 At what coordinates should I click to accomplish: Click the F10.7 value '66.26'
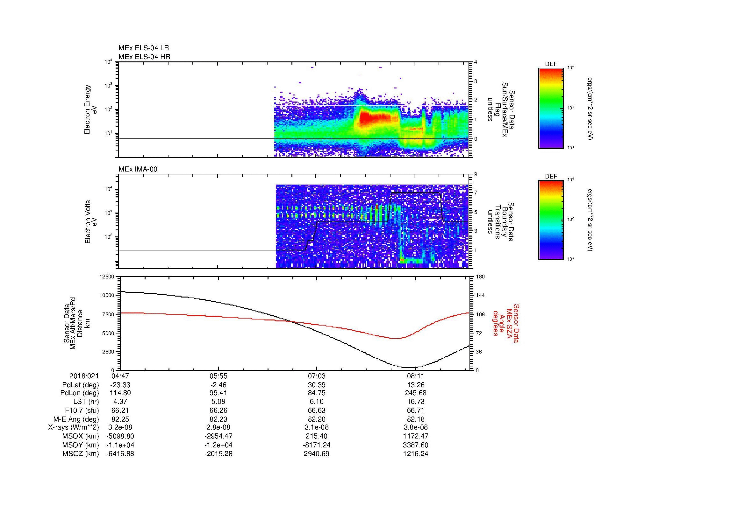tap(218, 410)
